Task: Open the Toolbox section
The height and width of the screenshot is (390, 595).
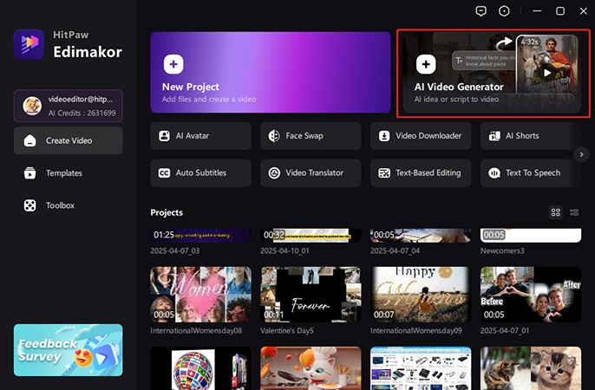Action: pyautogui.click(x=69, y=205)
